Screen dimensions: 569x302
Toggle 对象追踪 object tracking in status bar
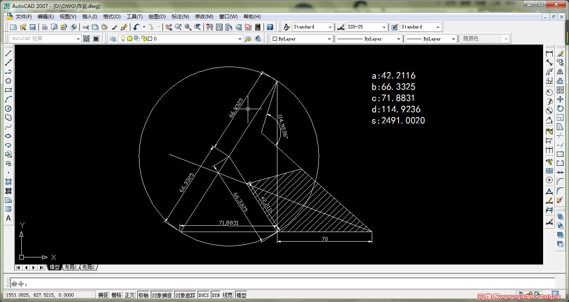tap(185, 295)
